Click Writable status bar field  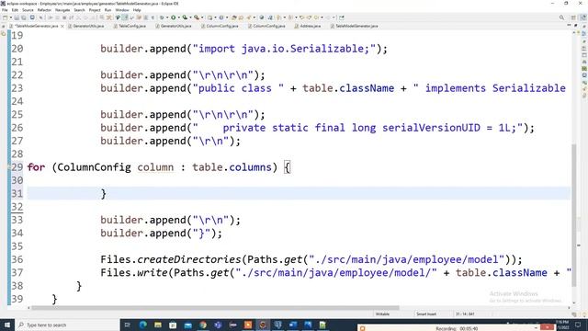pos(382,314)
